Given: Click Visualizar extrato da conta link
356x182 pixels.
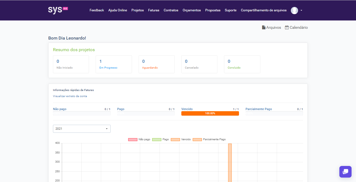Looking at the screenshot, I should point(70,96).
